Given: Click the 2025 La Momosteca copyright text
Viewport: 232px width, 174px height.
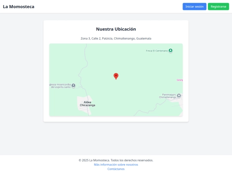Looking at the screenshot, I should click(116, 160).
